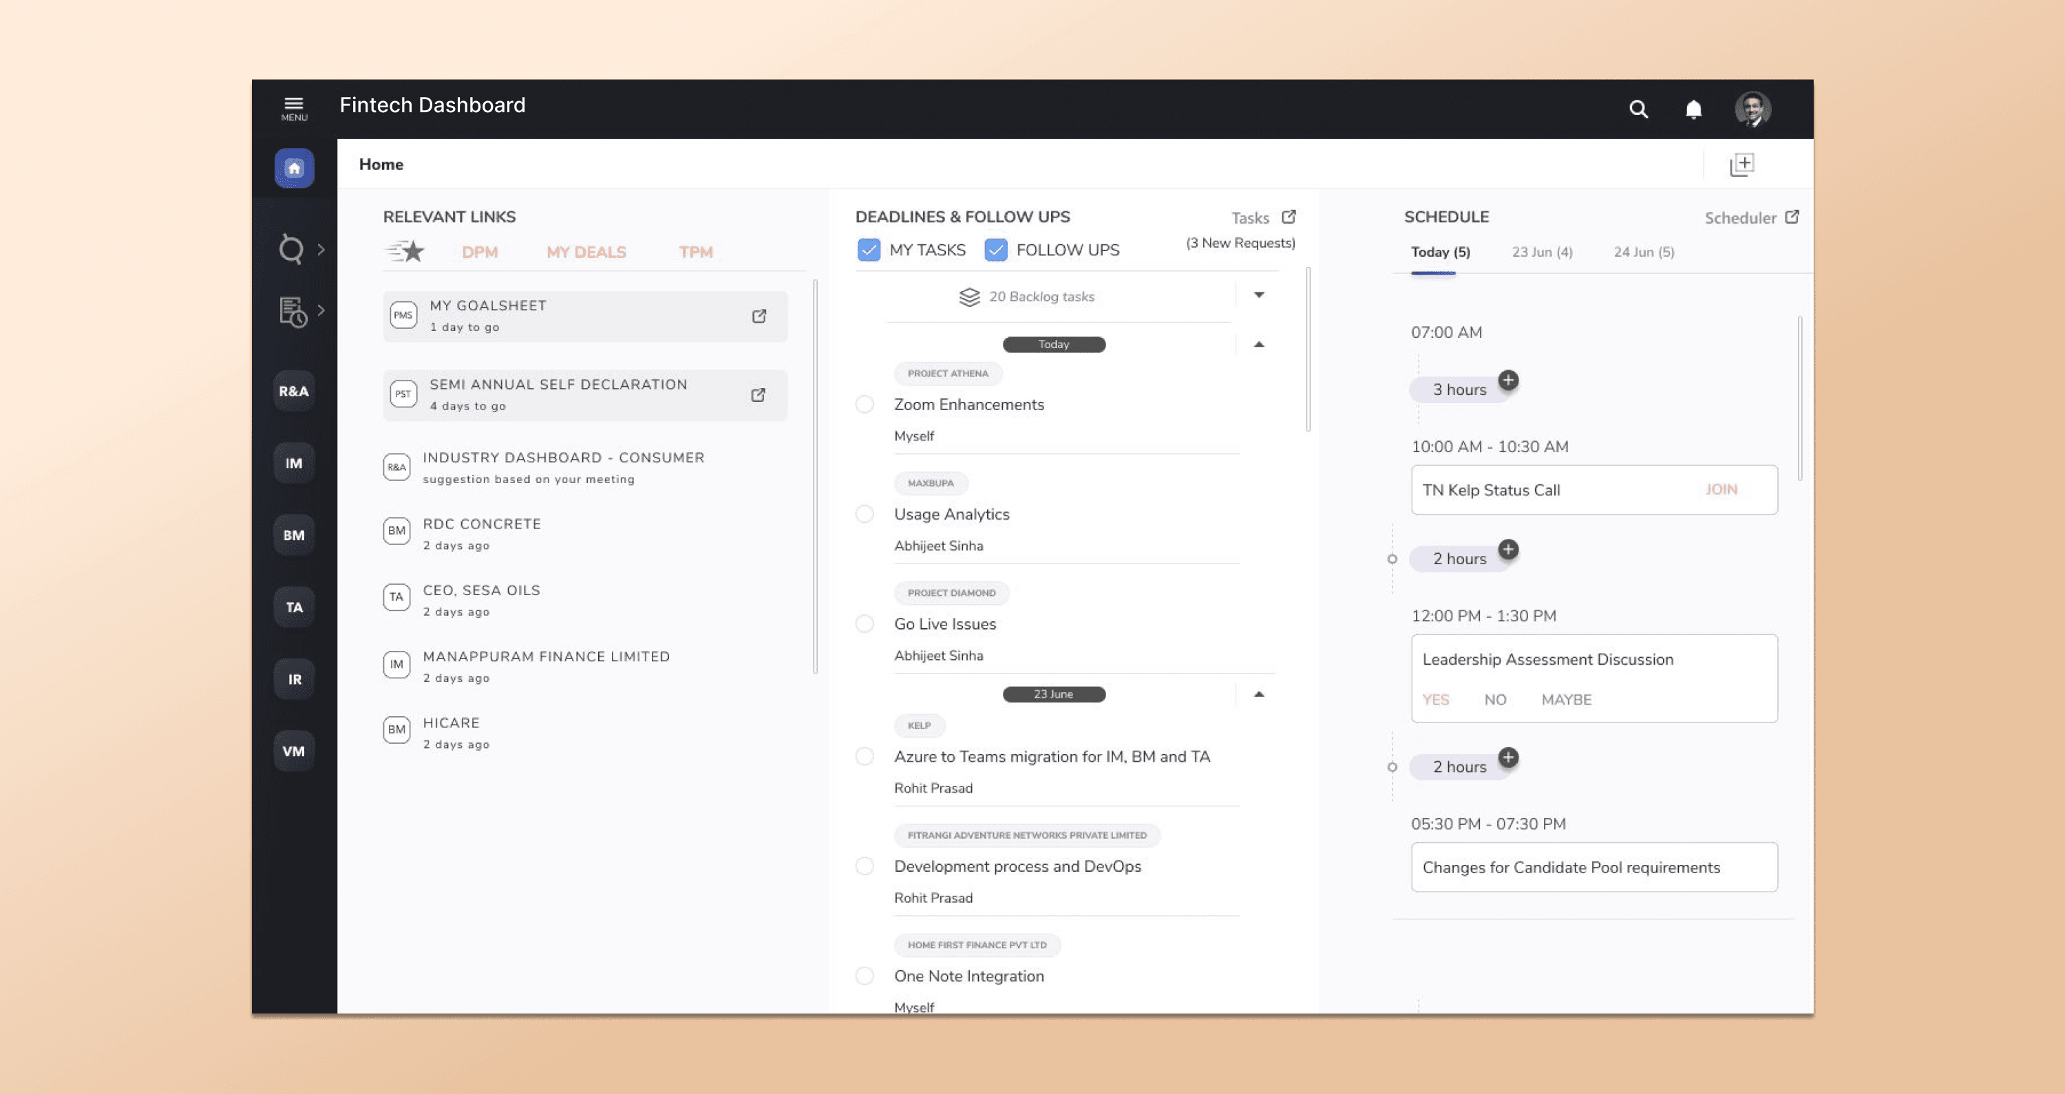Select the MY DEALS tab
The height and width of the screenshot is (1094, 2065).
586,252
